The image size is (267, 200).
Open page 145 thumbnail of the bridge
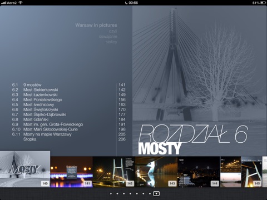[x=241, y=172]
